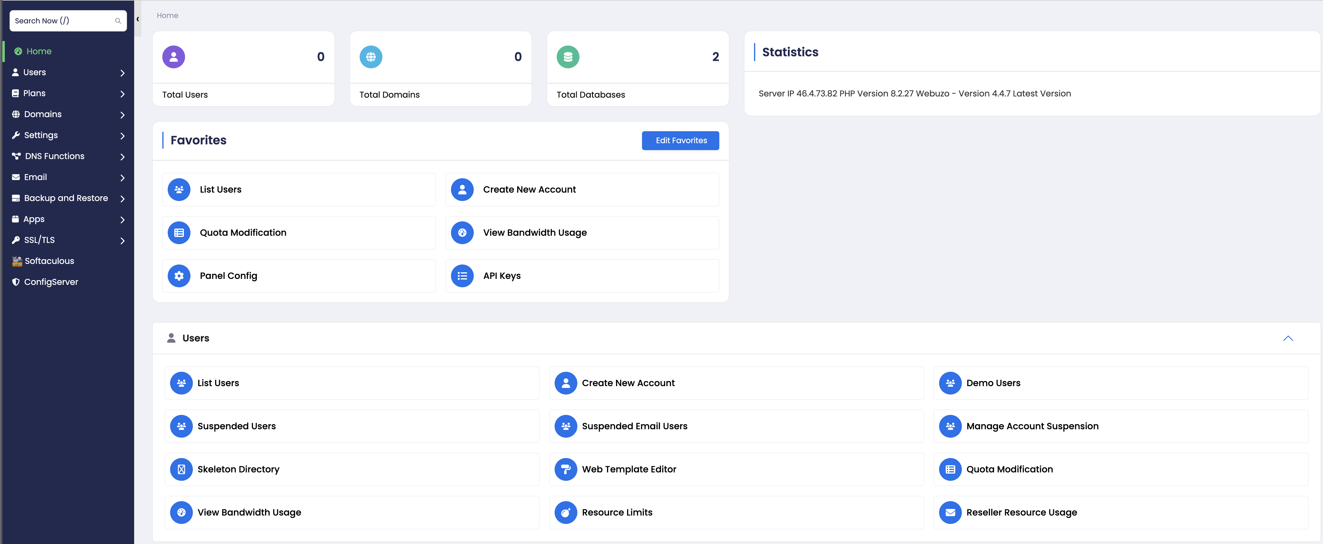Screen dimensions: 1323x544
Task: Click the Reseller Resource Usage envelope icon
Action: [x=950, y=512]
